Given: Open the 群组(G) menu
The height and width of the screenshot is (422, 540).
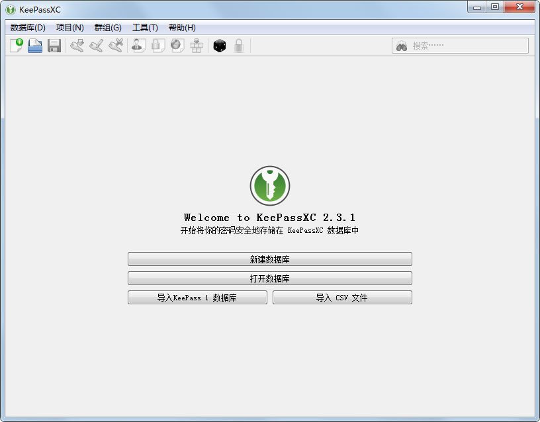Looking at the screenshot, I should 108,28.
